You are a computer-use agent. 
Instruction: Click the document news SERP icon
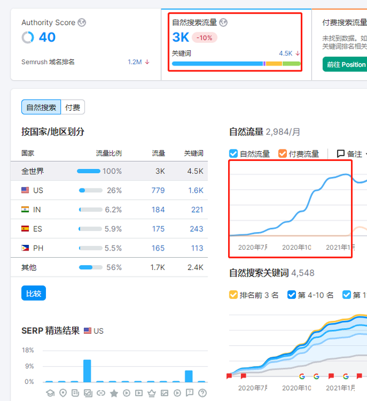coord(75,393)
